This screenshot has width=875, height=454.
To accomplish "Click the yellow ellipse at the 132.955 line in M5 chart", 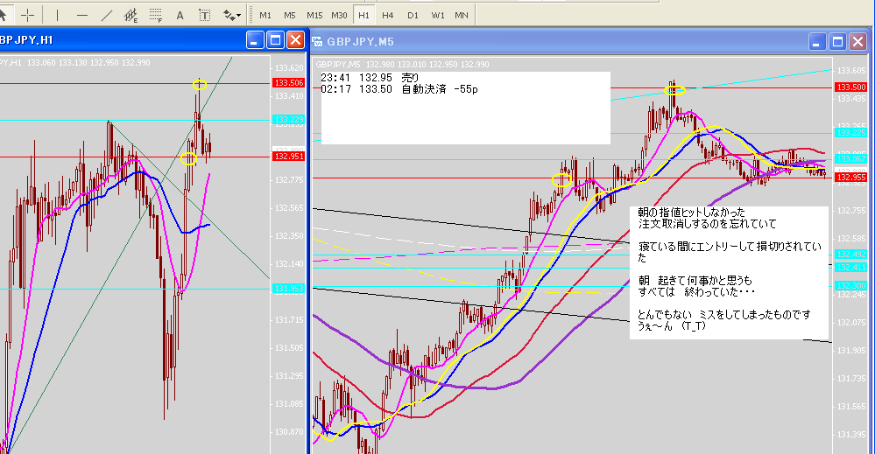I will click(561, 179).
